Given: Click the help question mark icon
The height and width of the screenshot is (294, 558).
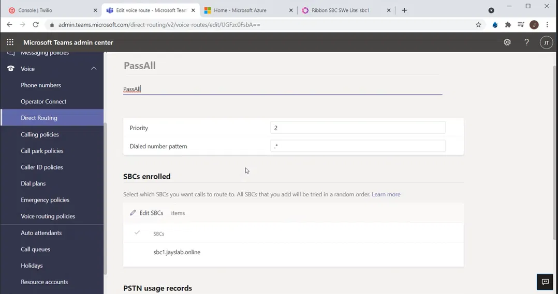Looking at the screenshot, I should pos(526,42).
